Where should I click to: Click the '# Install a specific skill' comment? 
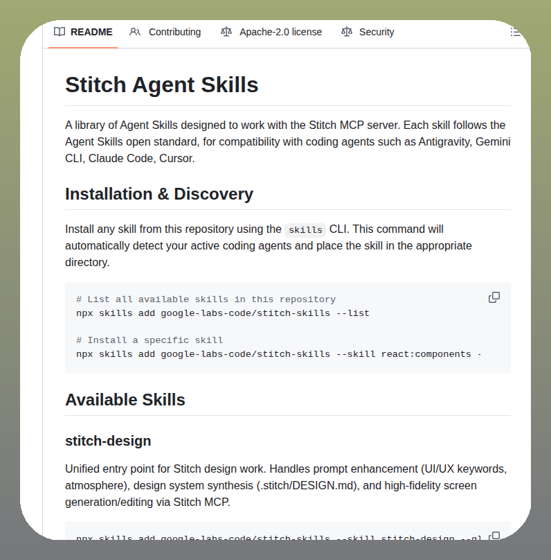pyautogui.click(x=150, y=340)
